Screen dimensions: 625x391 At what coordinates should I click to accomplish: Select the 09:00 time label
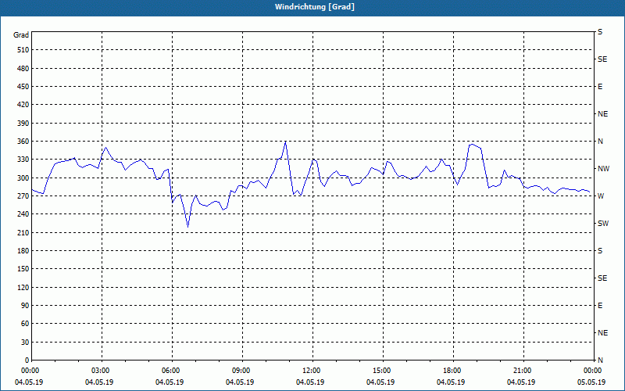tap(241, 371)
